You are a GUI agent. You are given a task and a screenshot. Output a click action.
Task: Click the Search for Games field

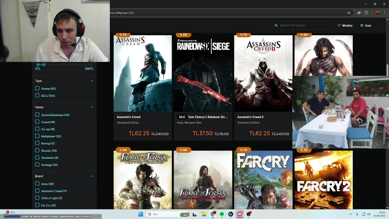click(x=300, y=25)
